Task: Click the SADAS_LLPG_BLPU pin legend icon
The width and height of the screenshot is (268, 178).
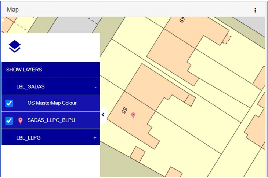Action: (x=20, y=121)
